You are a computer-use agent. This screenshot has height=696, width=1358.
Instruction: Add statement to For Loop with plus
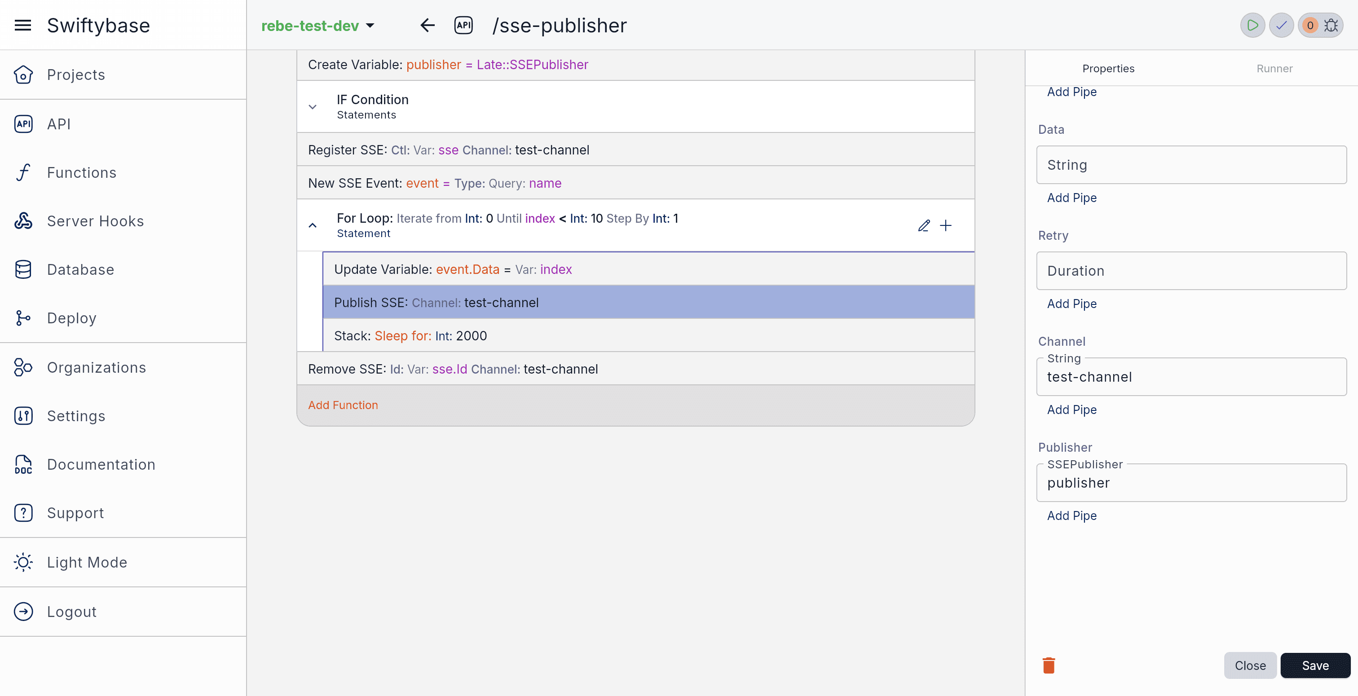[x=946, y=226]
